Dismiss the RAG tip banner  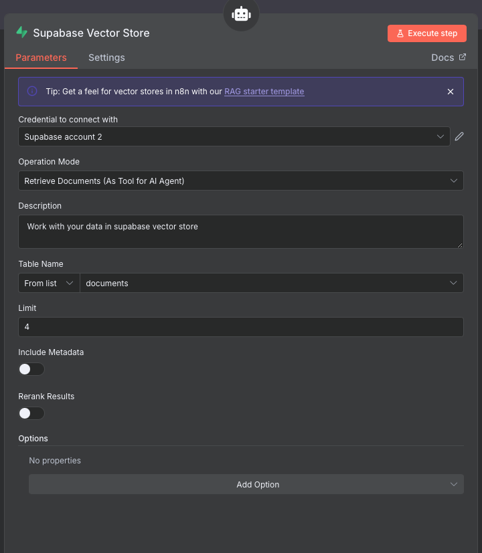(451, 92)
